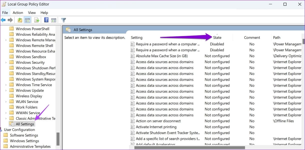Image resolution: width=305 pixels, height=150 pixels.
Task: Click the Help icon in the toolbar
Action: [46, 20]
